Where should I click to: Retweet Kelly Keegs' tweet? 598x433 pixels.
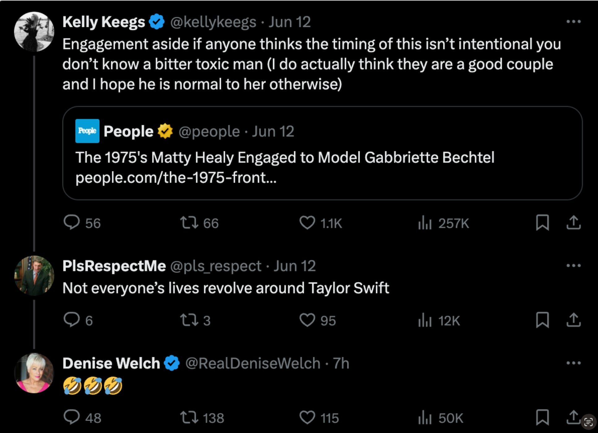point(189,223)
